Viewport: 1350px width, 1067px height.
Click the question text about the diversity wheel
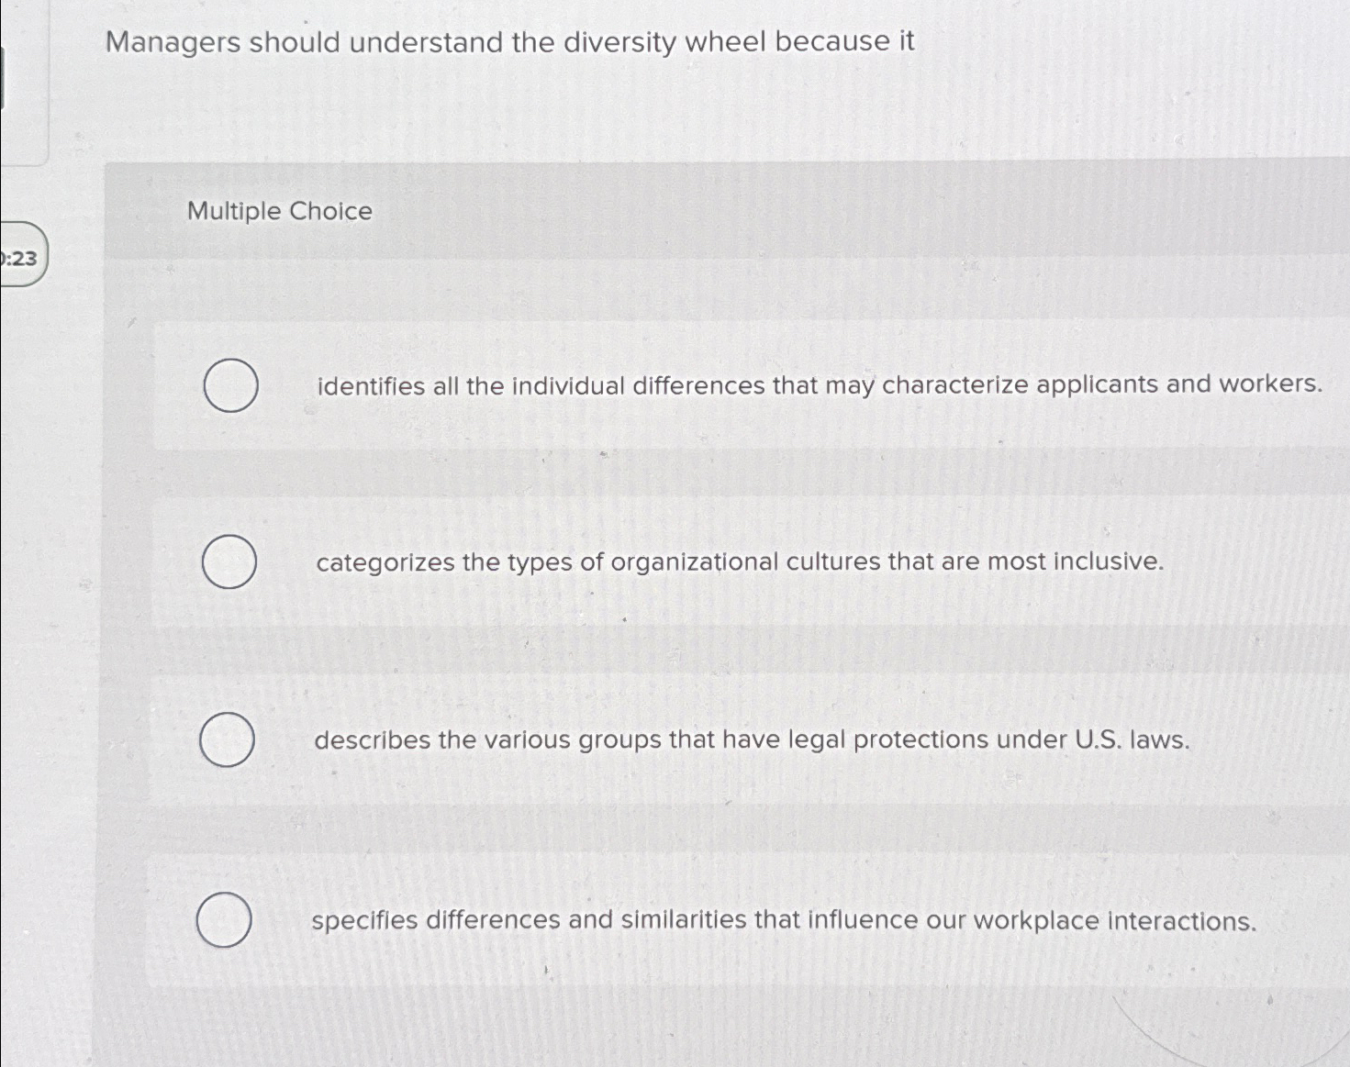point(509,42)
